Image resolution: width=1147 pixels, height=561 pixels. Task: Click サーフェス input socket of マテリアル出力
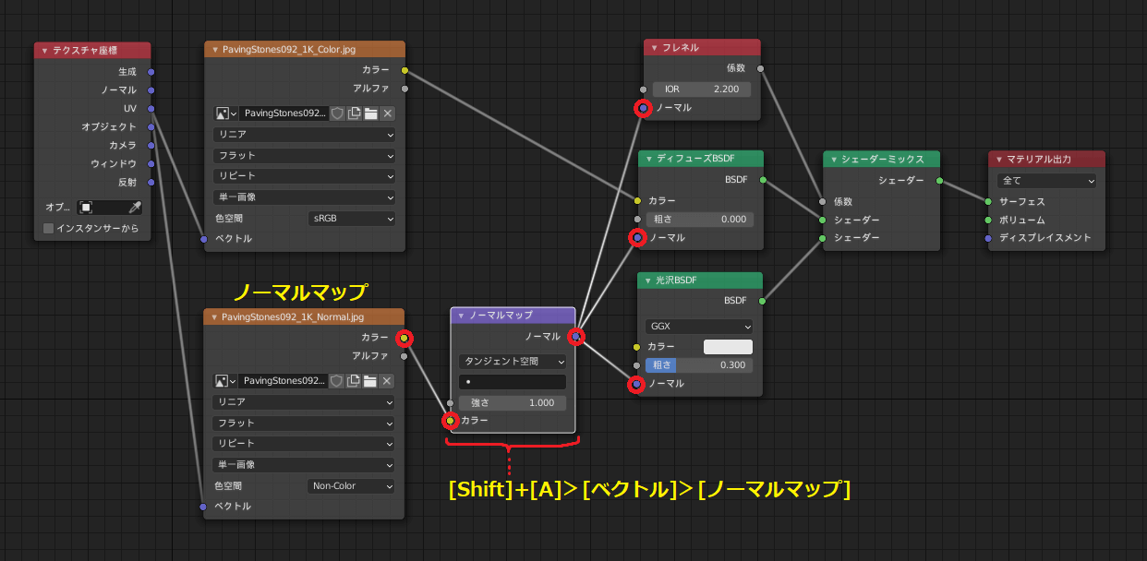(988, 201)
